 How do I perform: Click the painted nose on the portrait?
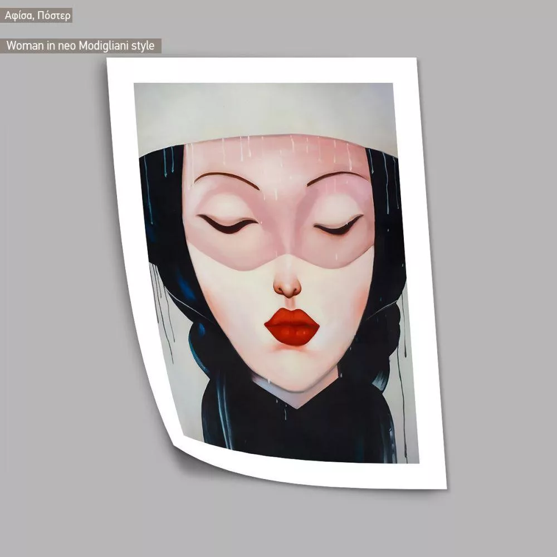[287, 285]
